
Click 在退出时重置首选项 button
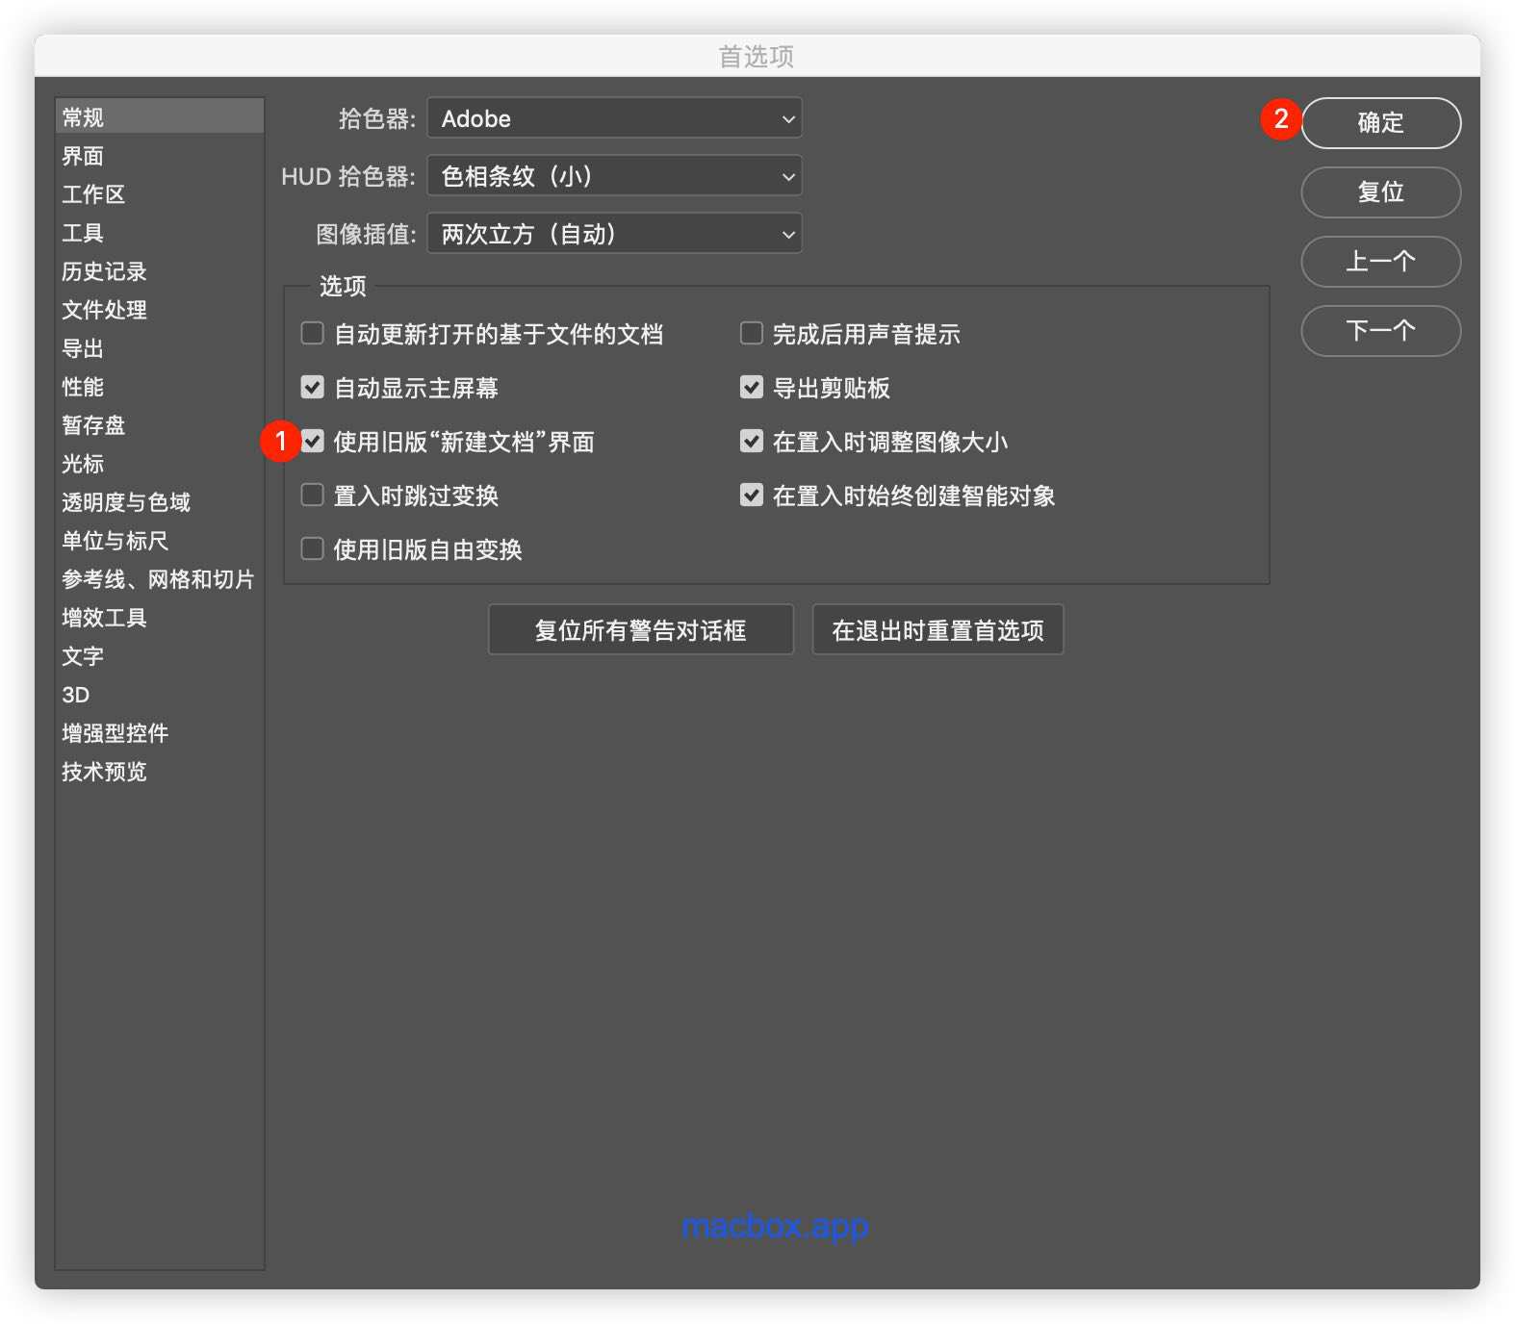coord(937,630)
